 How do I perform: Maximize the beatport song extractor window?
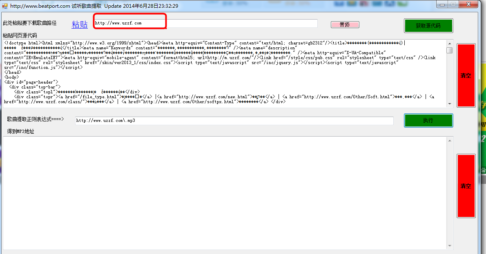453,4
